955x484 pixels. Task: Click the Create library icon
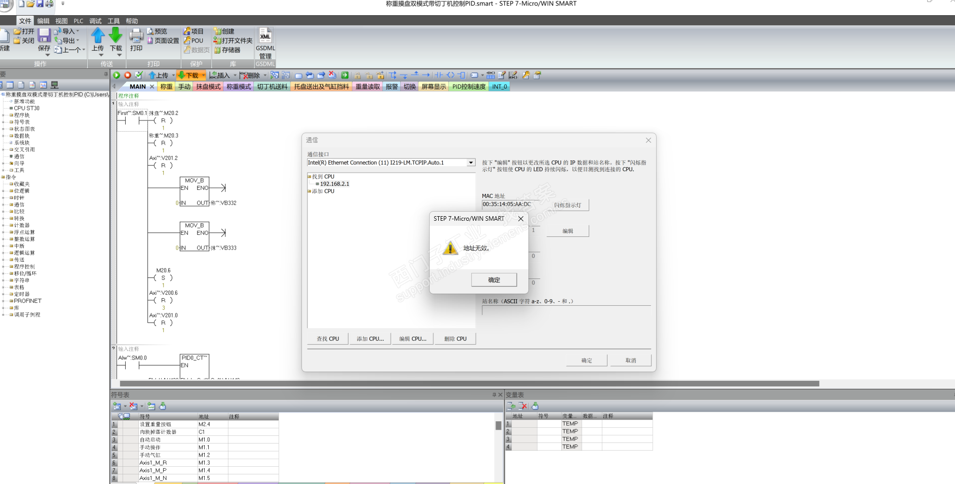coord(217,31)
